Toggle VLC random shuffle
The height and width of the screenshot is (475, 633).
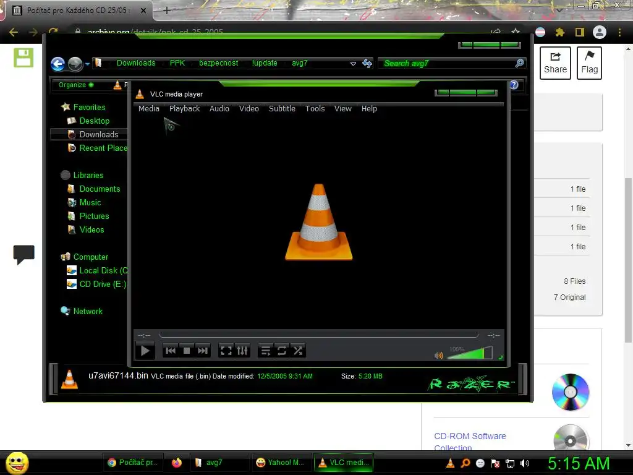coord(298,351)
